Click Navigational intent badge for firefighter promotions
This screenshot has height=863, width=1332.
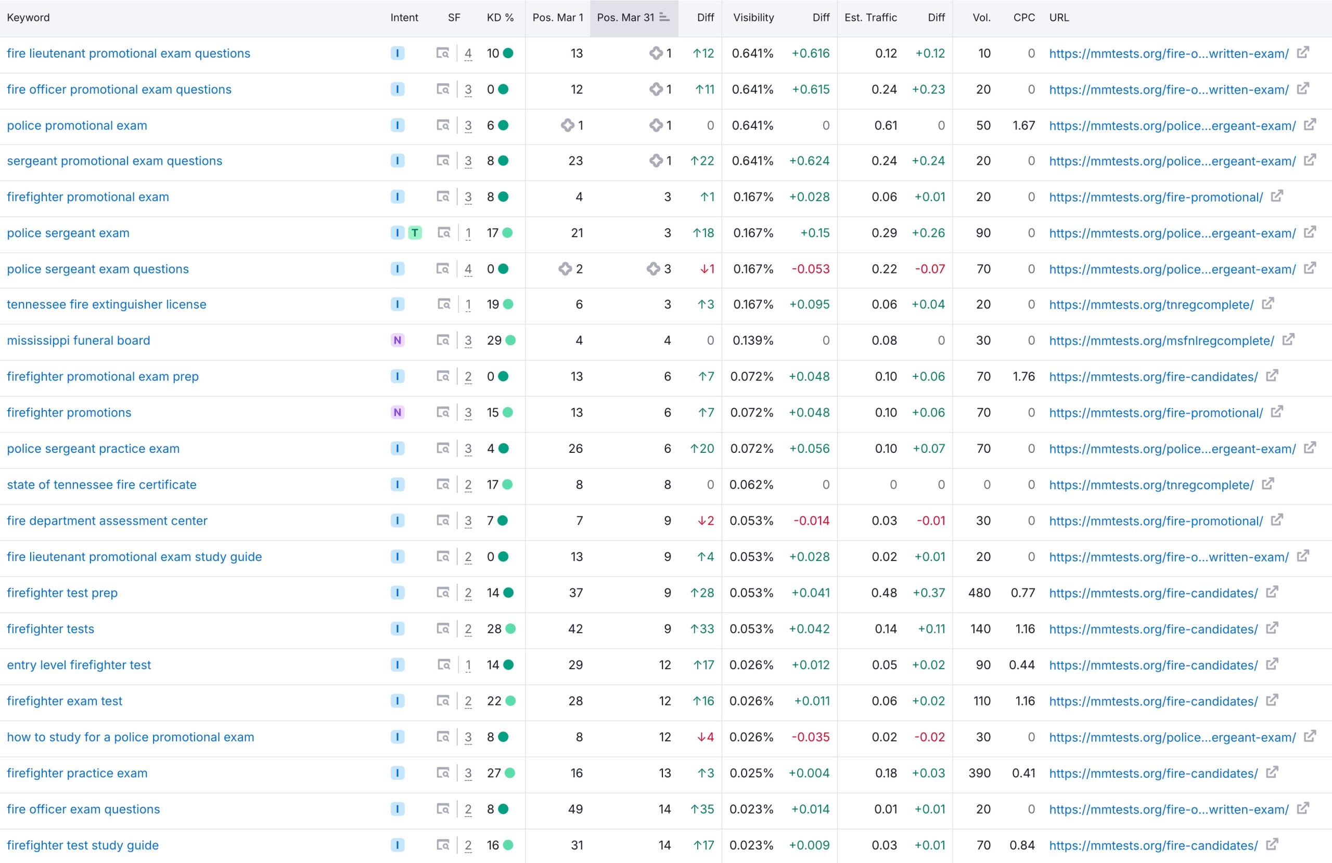[398, 412]
